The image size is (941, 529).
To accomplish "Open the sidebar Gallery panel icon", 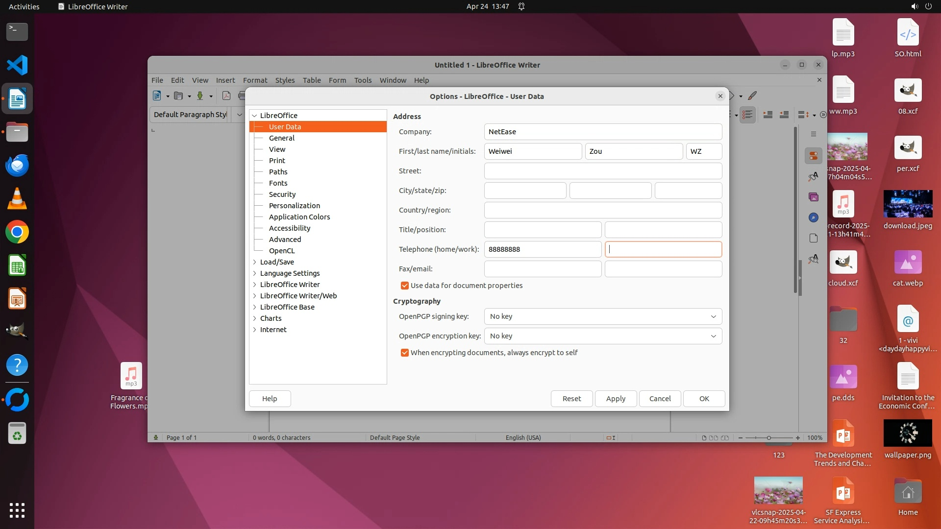I will click(x=814, y=197).
